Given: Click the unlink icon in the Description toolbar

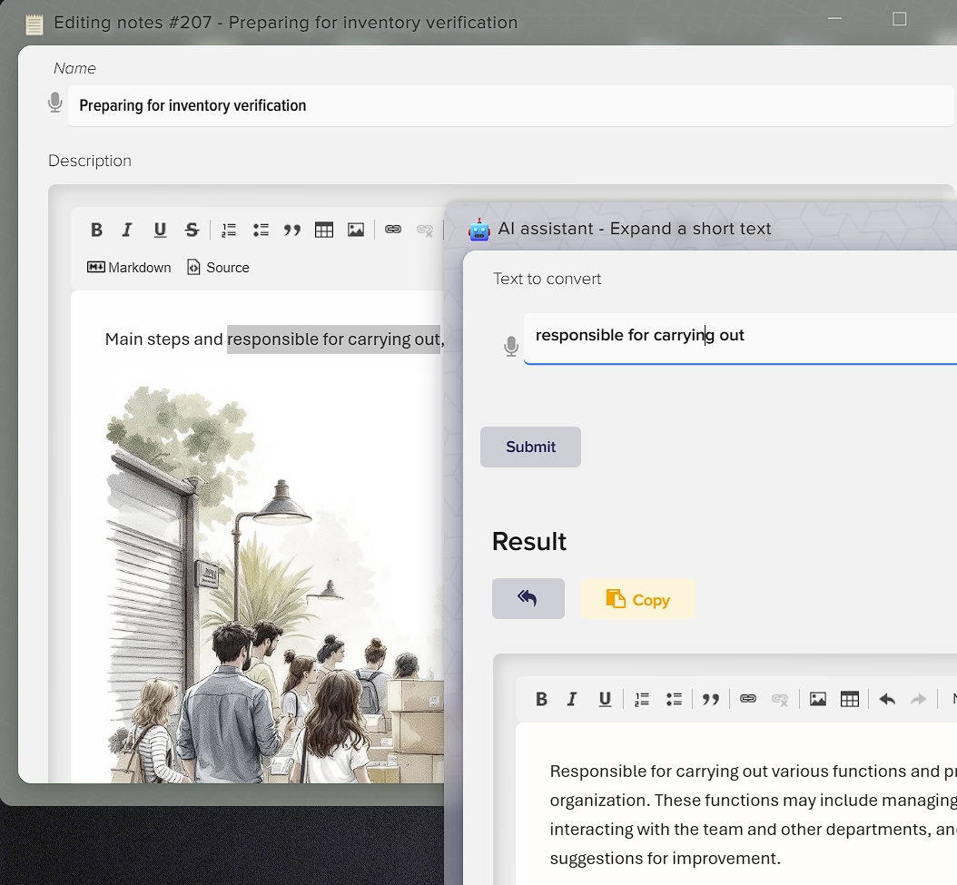Looking at the screenshot, I should click(x=425, y=231).
